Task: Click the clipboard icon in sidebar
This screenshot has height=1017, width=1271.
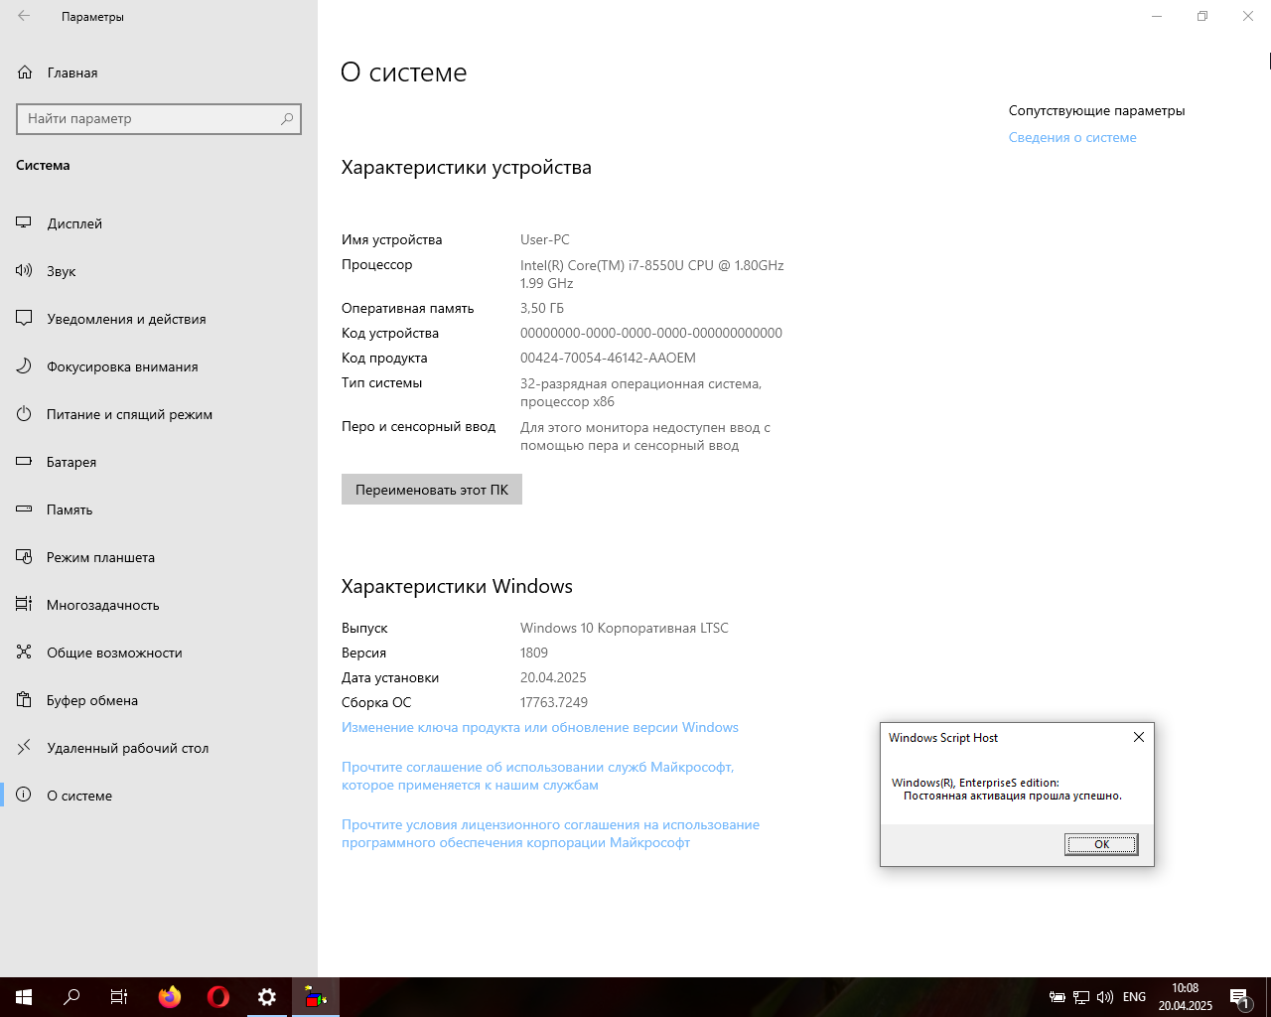Action: (24, 699)
